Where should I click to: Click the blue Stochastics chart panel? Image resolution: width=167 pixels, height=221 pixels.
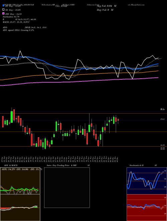click(x=147, y=181)
